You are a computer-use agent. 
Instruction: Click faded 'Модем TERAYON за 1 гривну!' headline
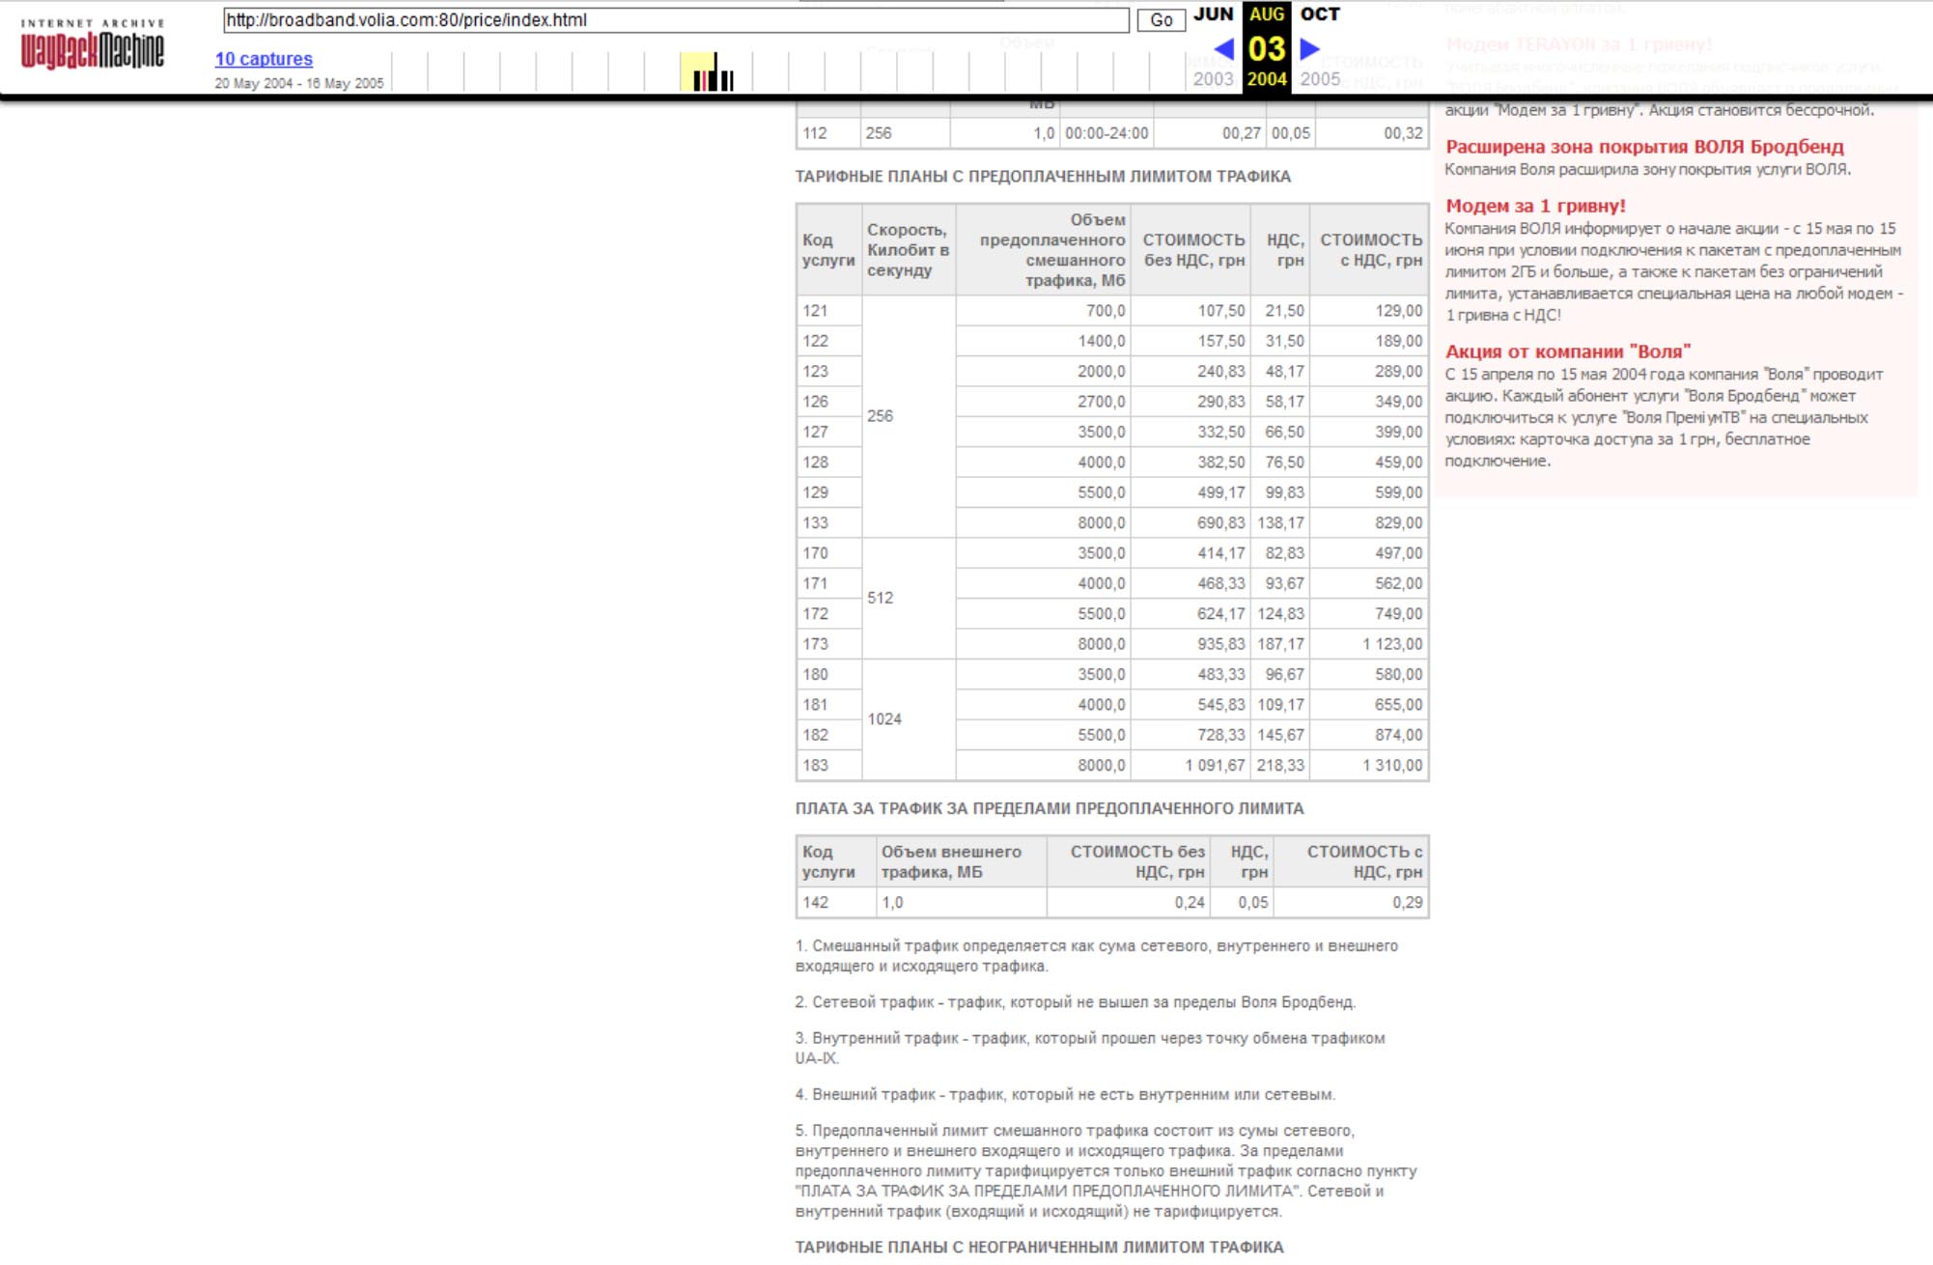coord(1578,44)
